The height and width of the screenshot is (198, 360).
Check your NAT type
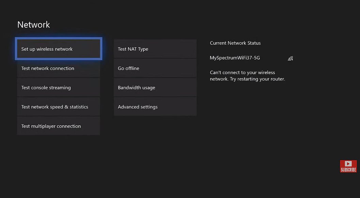point(155,49)
